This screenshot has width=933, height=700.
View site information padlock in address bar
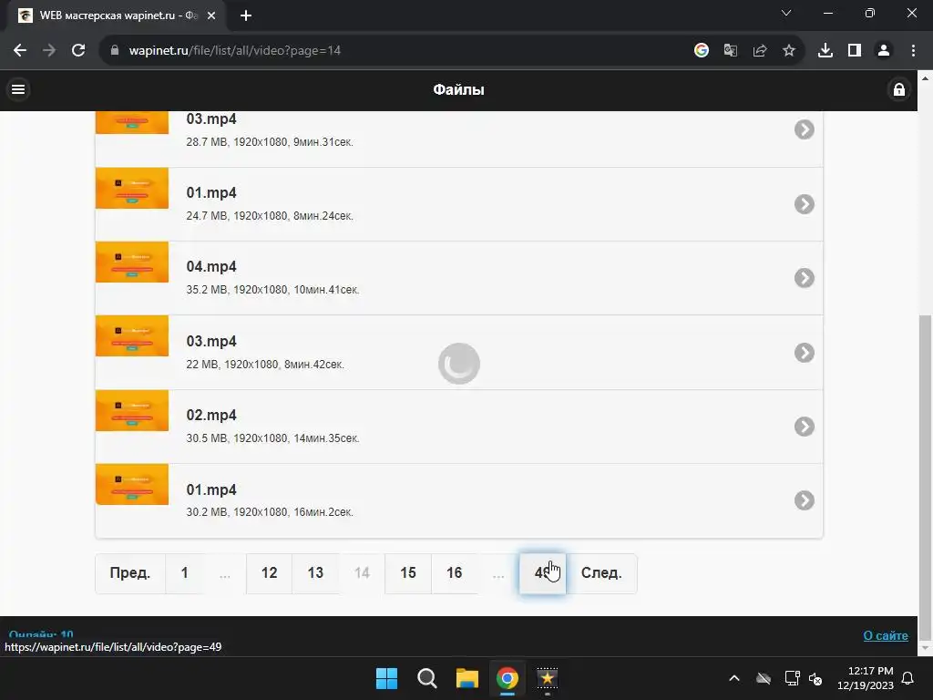[115, 51]
